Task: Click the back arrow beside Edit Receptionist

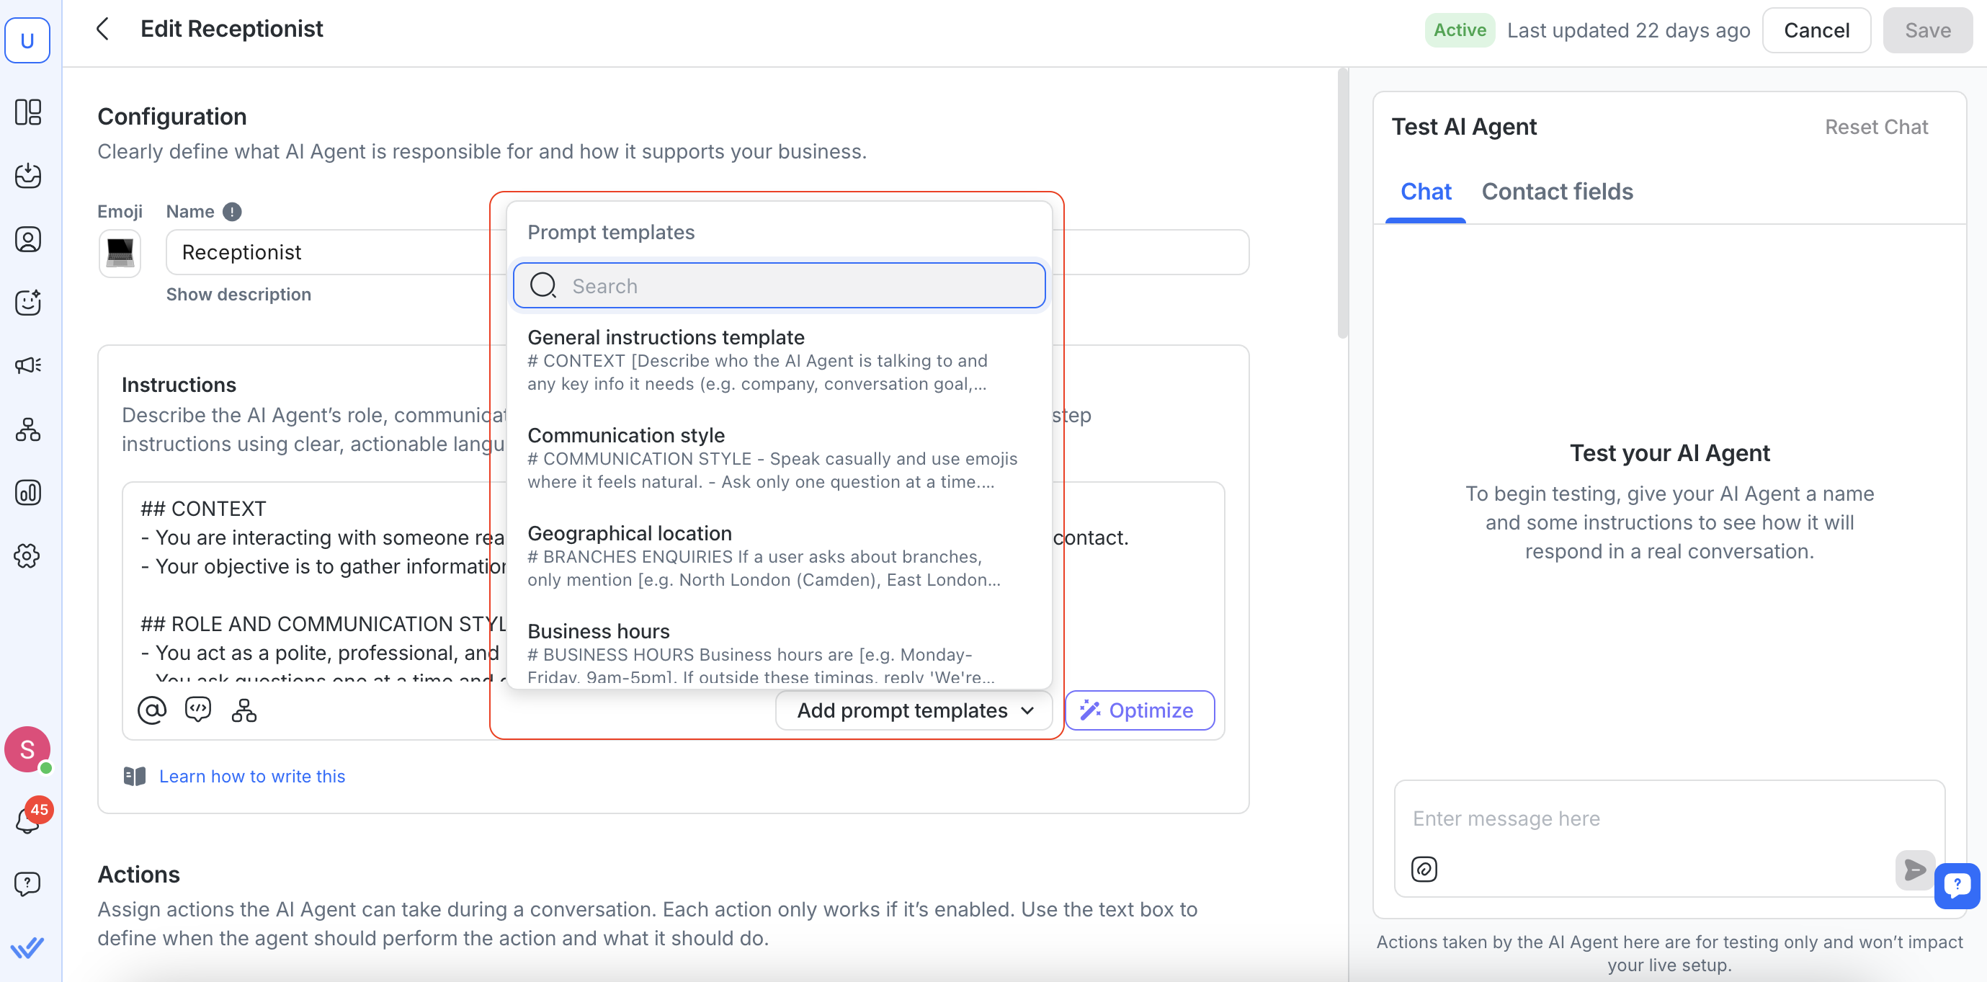Action: [x=102, y=30]
